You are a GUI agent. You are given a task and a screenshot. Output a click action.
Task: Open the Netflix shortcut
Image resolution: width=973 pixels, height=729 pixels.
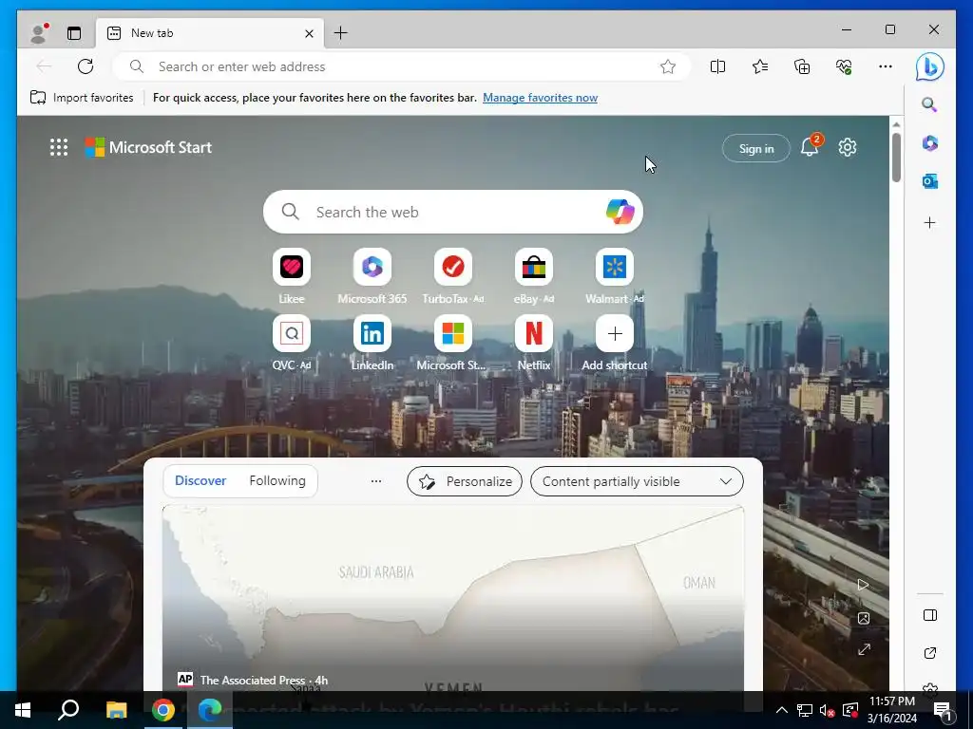[534, 343]
